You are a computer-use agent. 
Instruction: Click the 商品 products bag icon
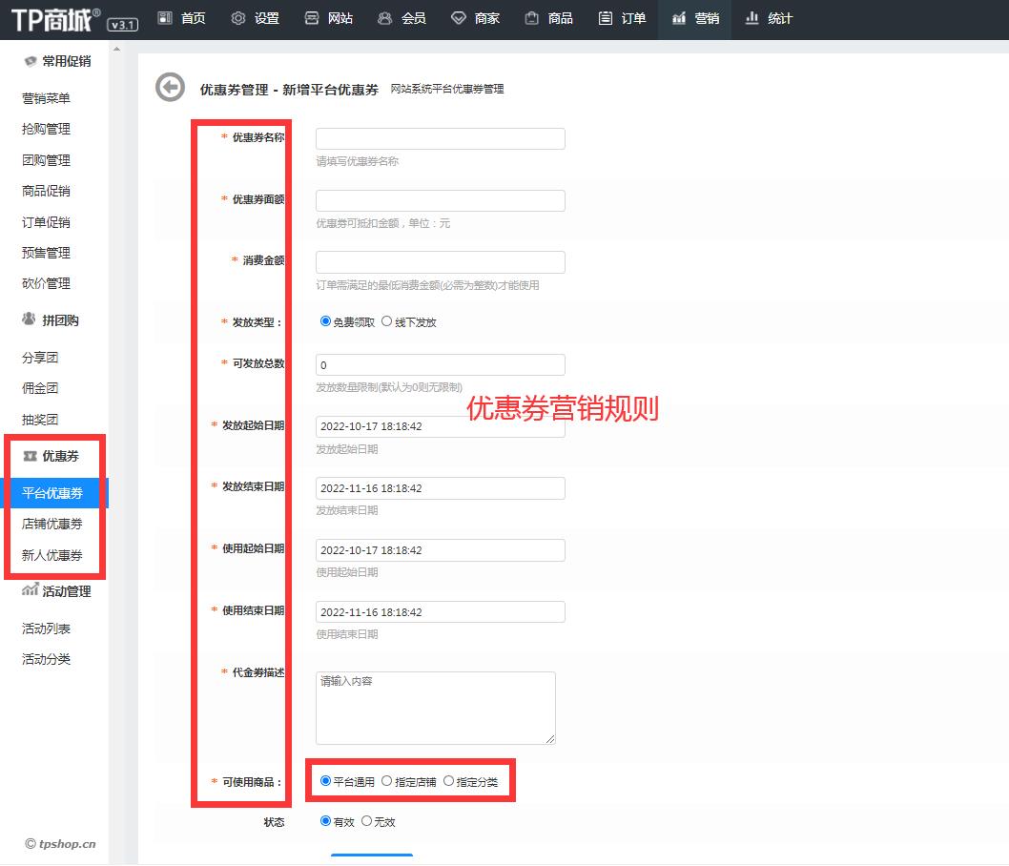pos(532,18)
